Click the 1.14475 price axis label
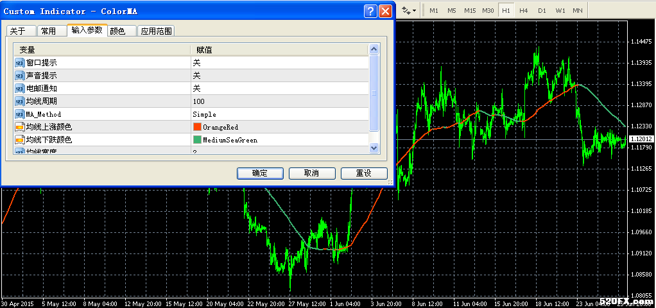Screen dimensions: 656x308 pyautogui.click(x=641, y=42)
